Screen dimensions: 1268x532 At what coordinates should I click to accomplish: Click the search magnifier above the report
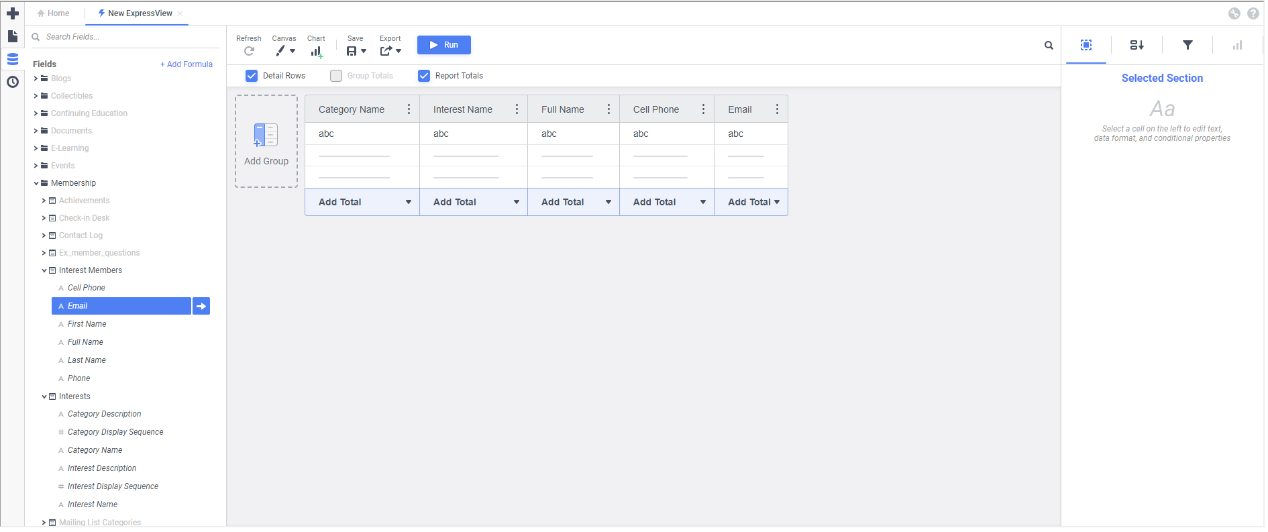(x=1049, y=46)
